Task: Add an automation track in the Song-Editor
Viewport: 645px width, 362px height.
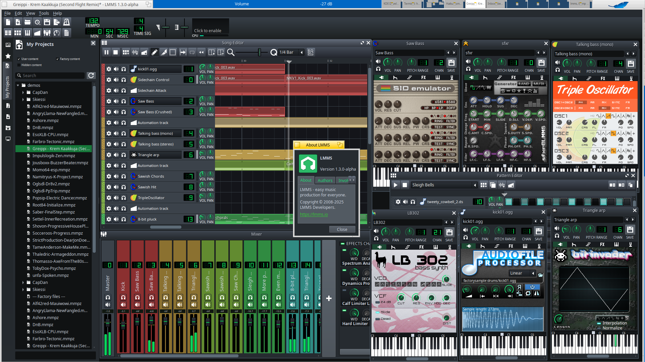Action: point(144,52)
